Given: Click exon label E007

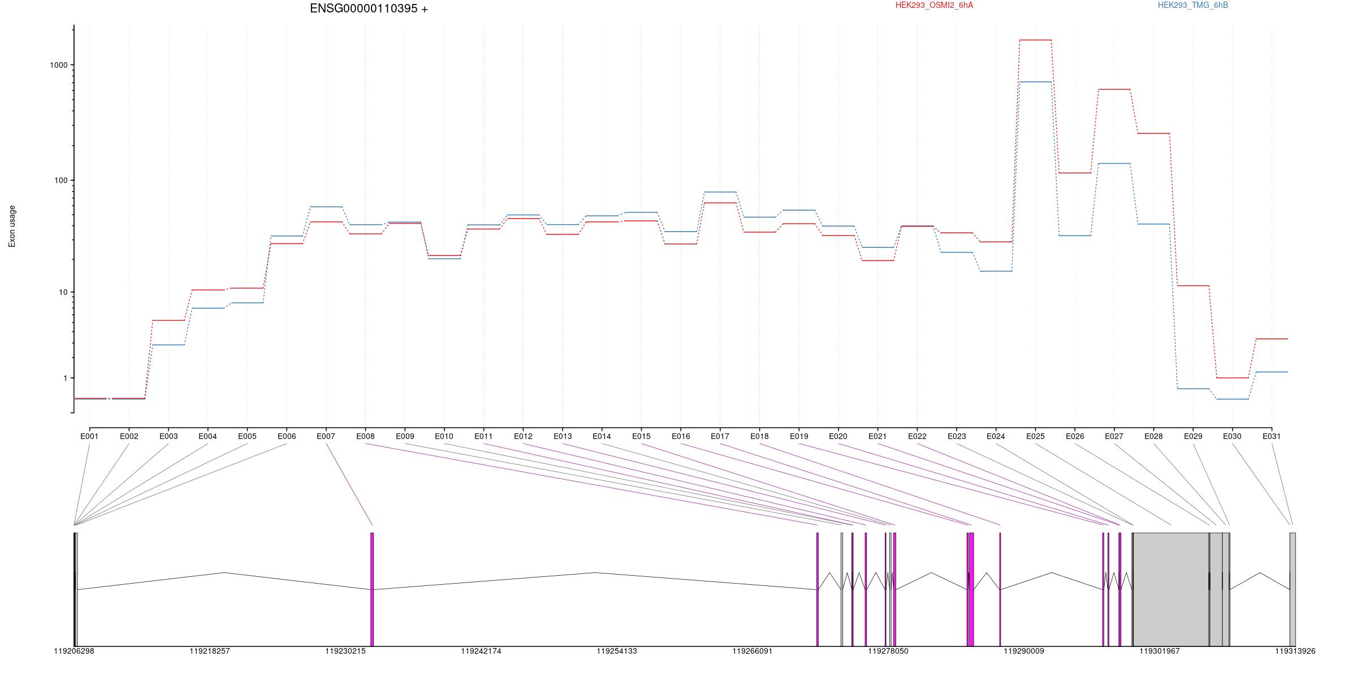Looking at the screenshot, I should (326, 436).
